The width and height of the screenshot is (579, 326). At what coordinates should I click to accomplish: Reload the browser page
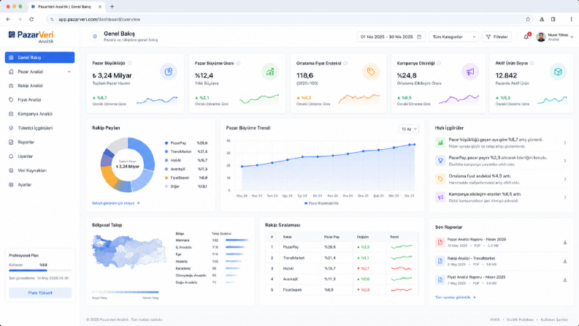click(x=31, y=19)
